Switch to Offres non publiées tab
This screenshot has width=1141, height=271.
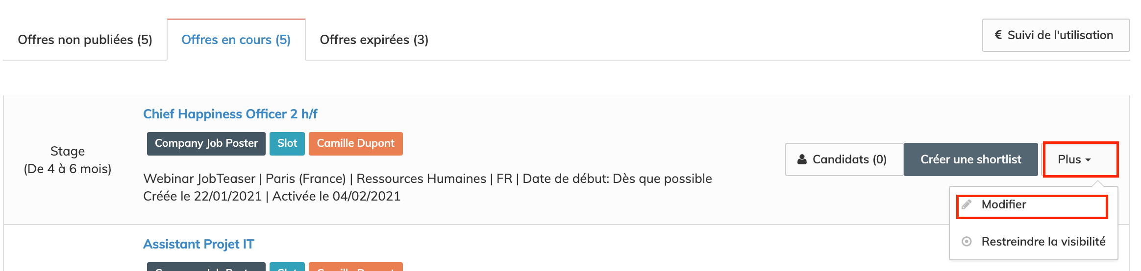(x=85, y=40)
